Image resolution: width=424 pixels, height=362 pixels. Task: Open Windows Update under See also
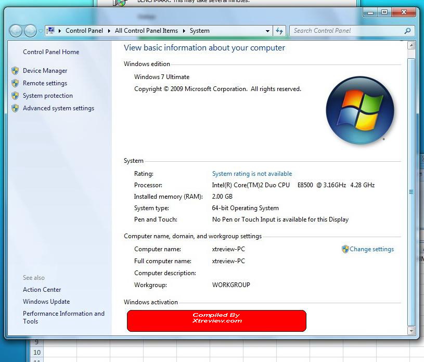46,302
